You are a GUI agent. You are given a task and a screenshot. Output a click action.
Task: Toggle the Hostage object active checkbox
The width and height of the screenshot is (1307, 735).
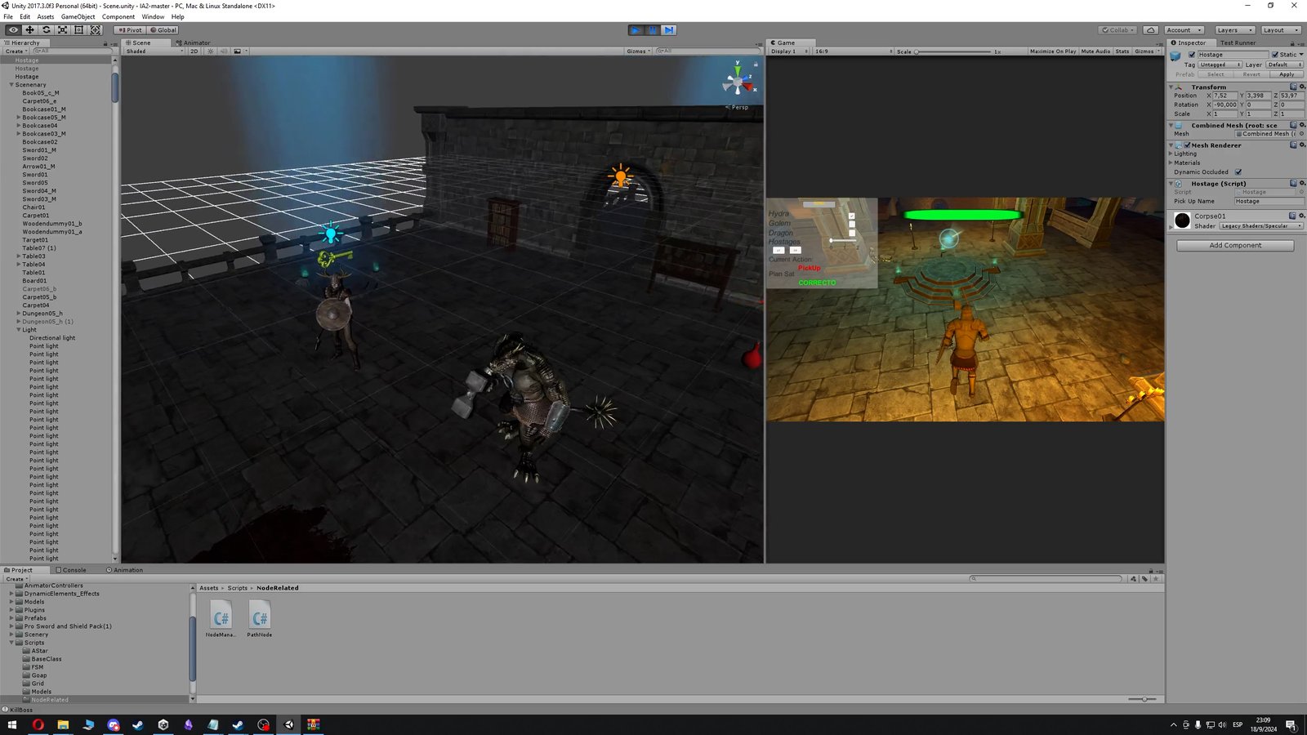coord(1192,55)
